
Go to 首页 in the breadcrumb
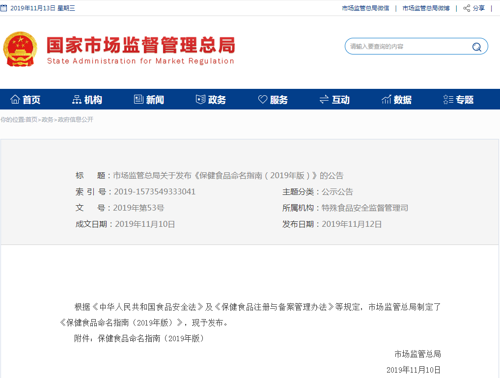[31, 119]
